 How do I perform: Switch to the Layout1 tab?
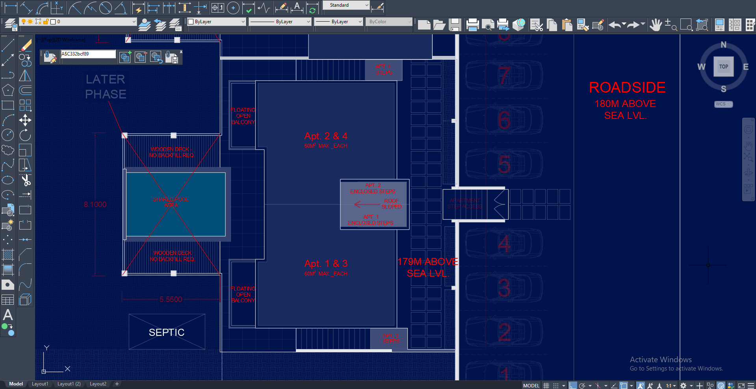pos(40,384)
